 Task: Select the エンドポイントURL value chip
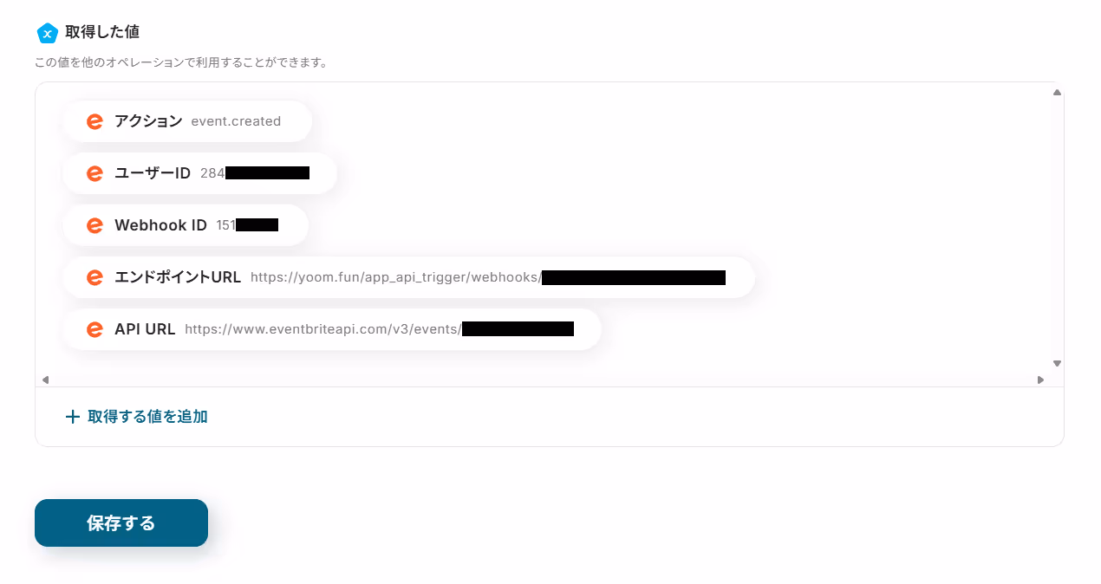pos(409,277)
